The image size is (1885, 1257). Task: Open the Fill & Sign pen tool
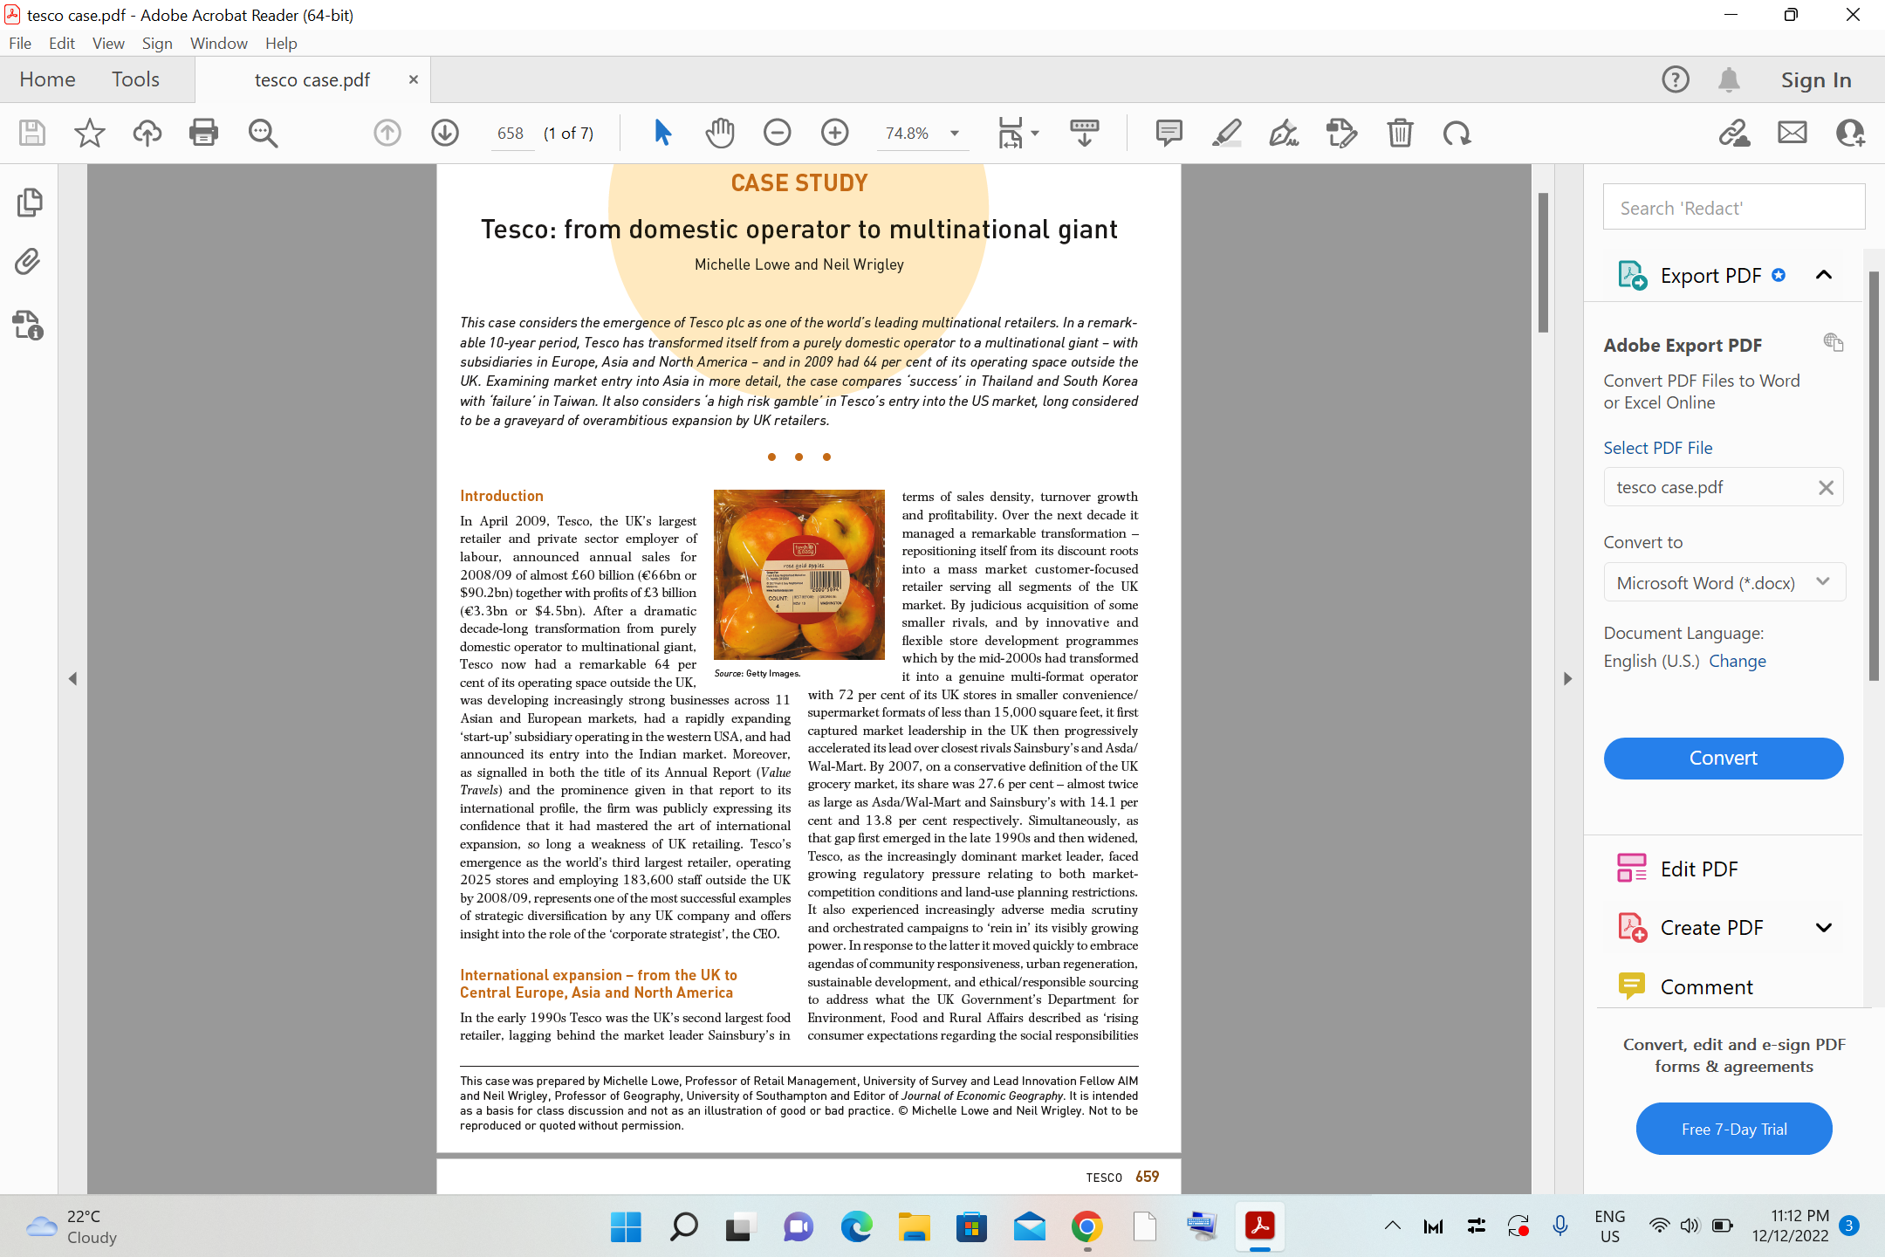(x=1283, y=133)
